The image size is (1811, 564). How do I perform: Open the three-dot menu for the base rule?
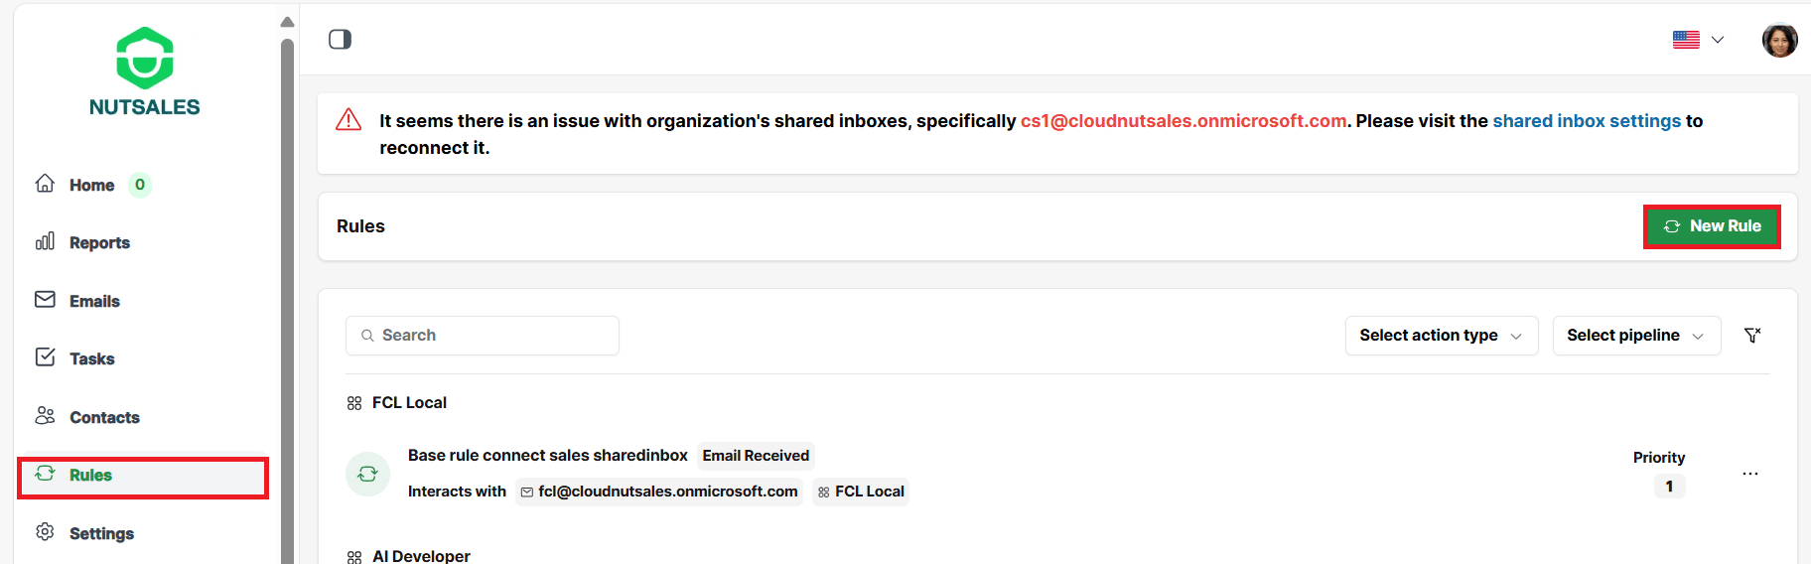click(1750, 474)
